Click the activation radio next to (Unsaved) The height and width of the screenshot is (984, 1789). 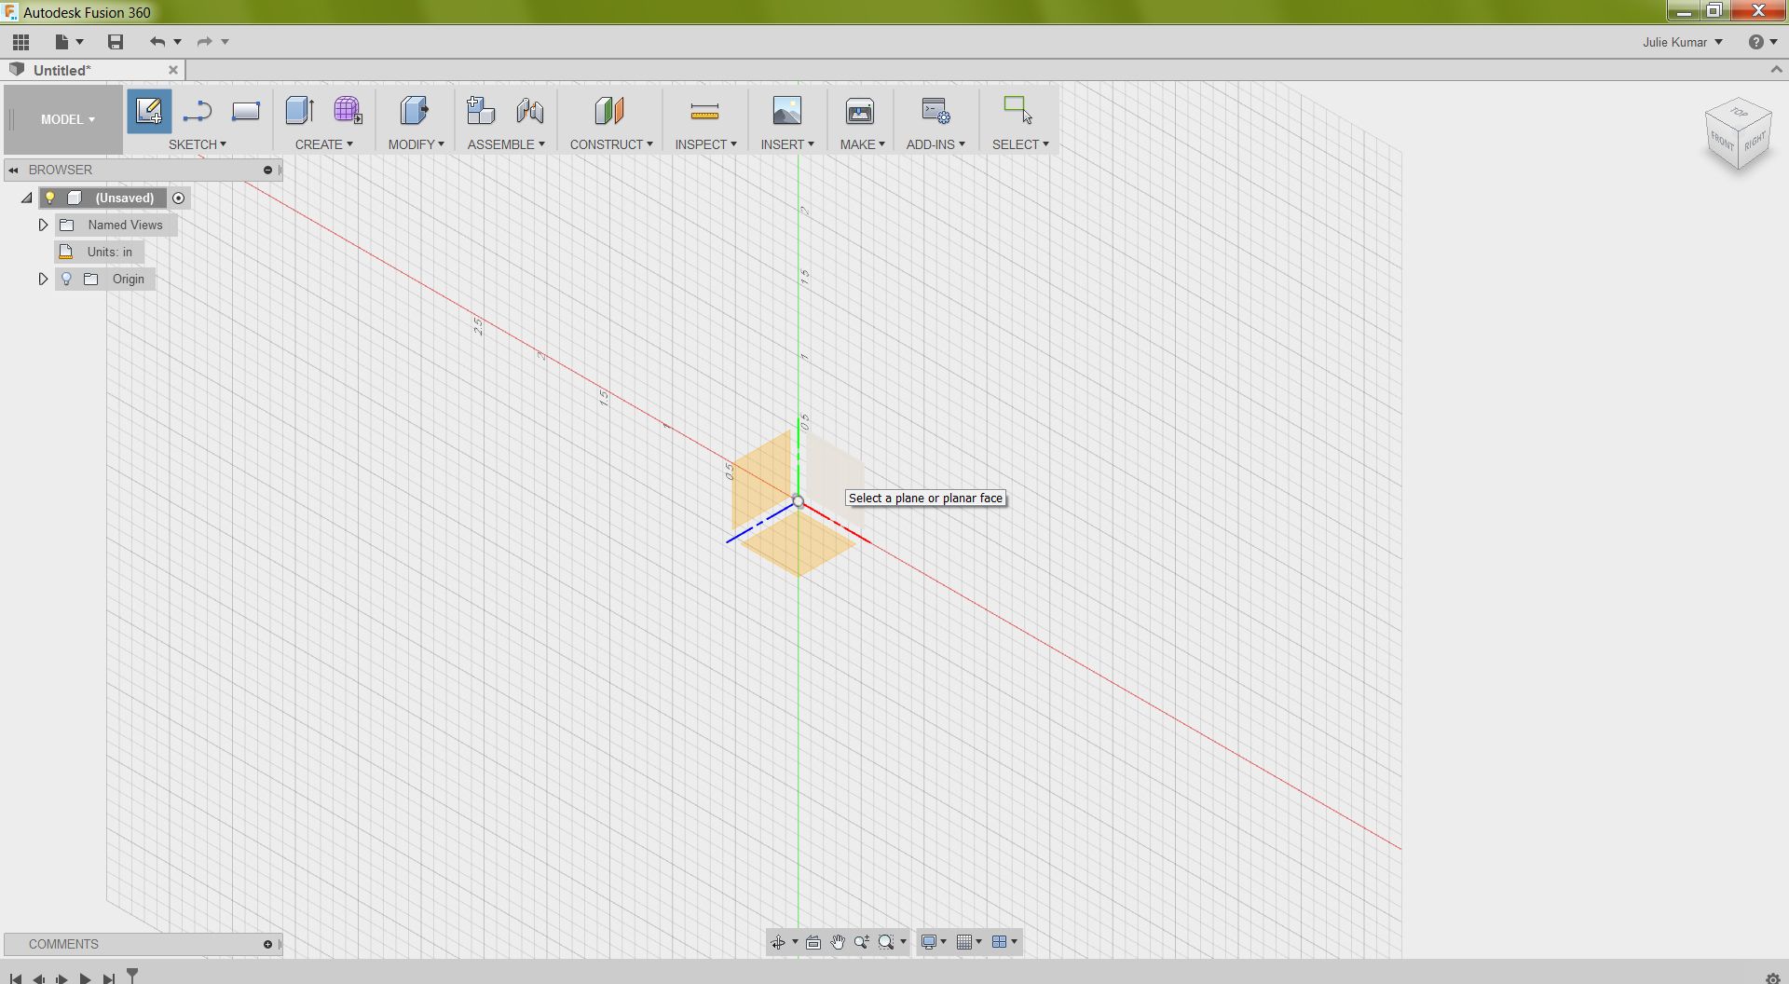coord(178,198)
